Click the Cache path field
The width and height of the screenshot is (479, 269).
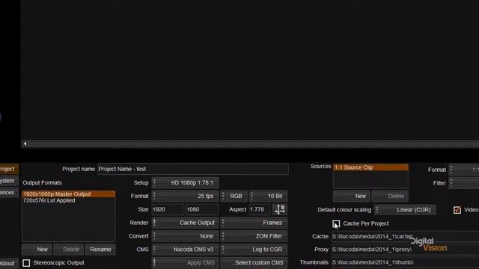click(405, 236)
